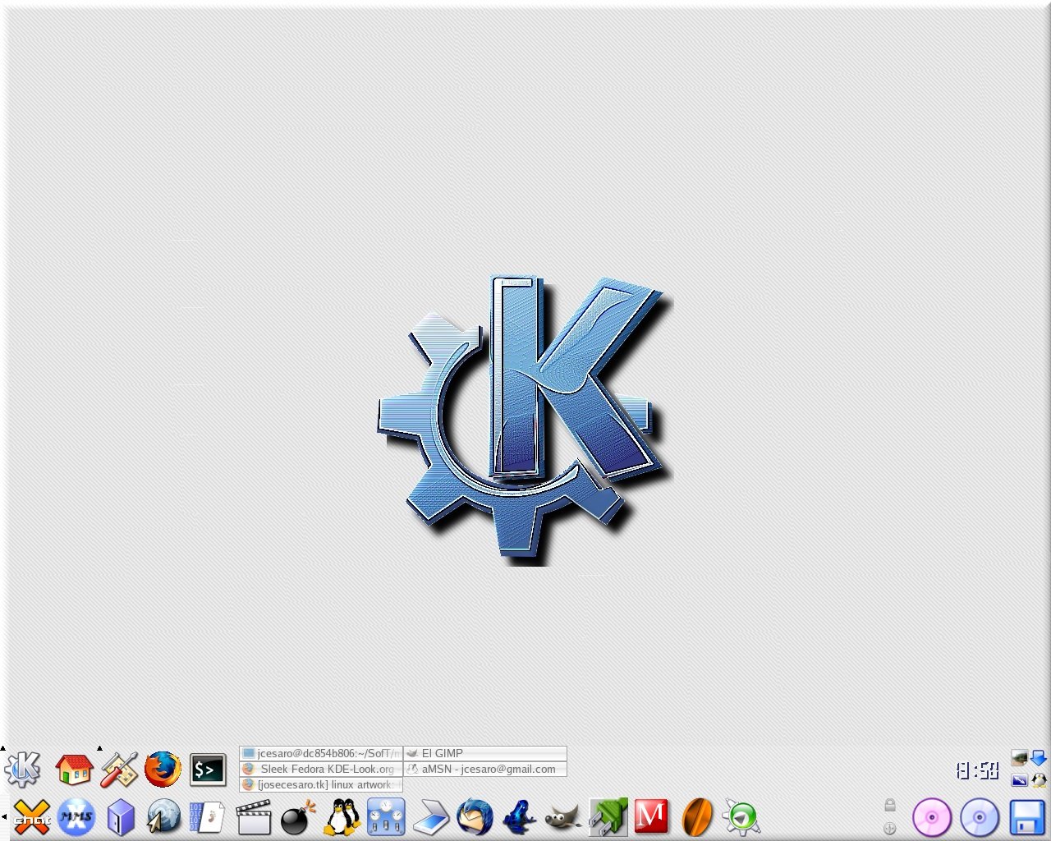Open the MMS X application icon

point(76,817)
